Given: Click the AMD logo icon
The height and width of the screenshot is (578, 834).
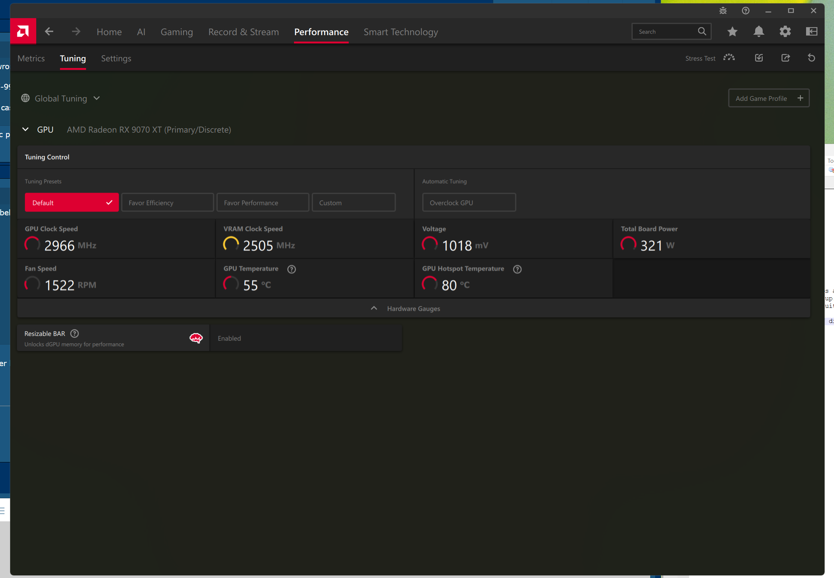Looking at the screenshot, I should coord(23,31).
